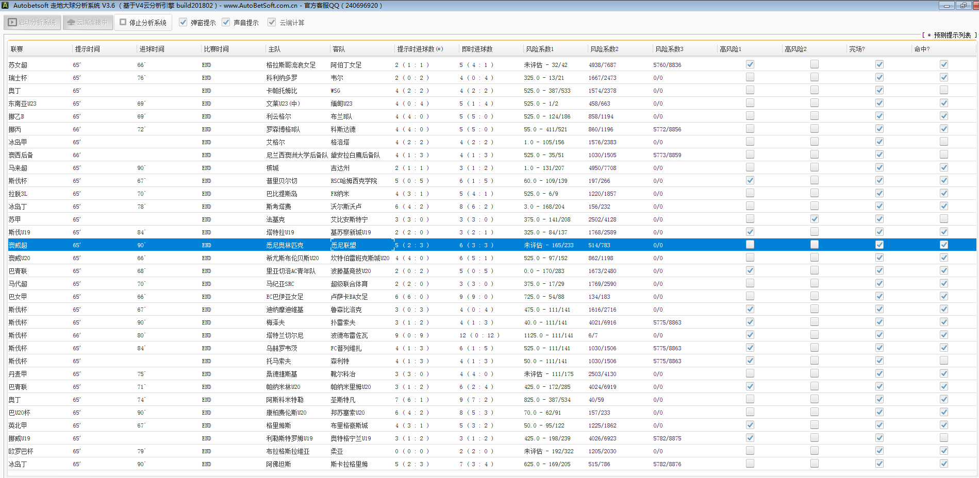Toggle the 声音提示 checkbox
Image resolution: width=979 pixels, height=478 pixels.
pos(226,22)
